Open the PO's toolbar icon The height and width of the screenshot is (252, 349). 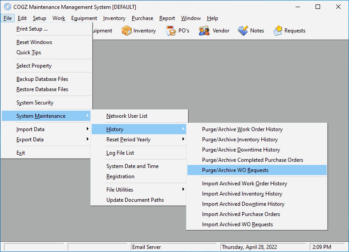pyautogui.click(x=171, y=31)
